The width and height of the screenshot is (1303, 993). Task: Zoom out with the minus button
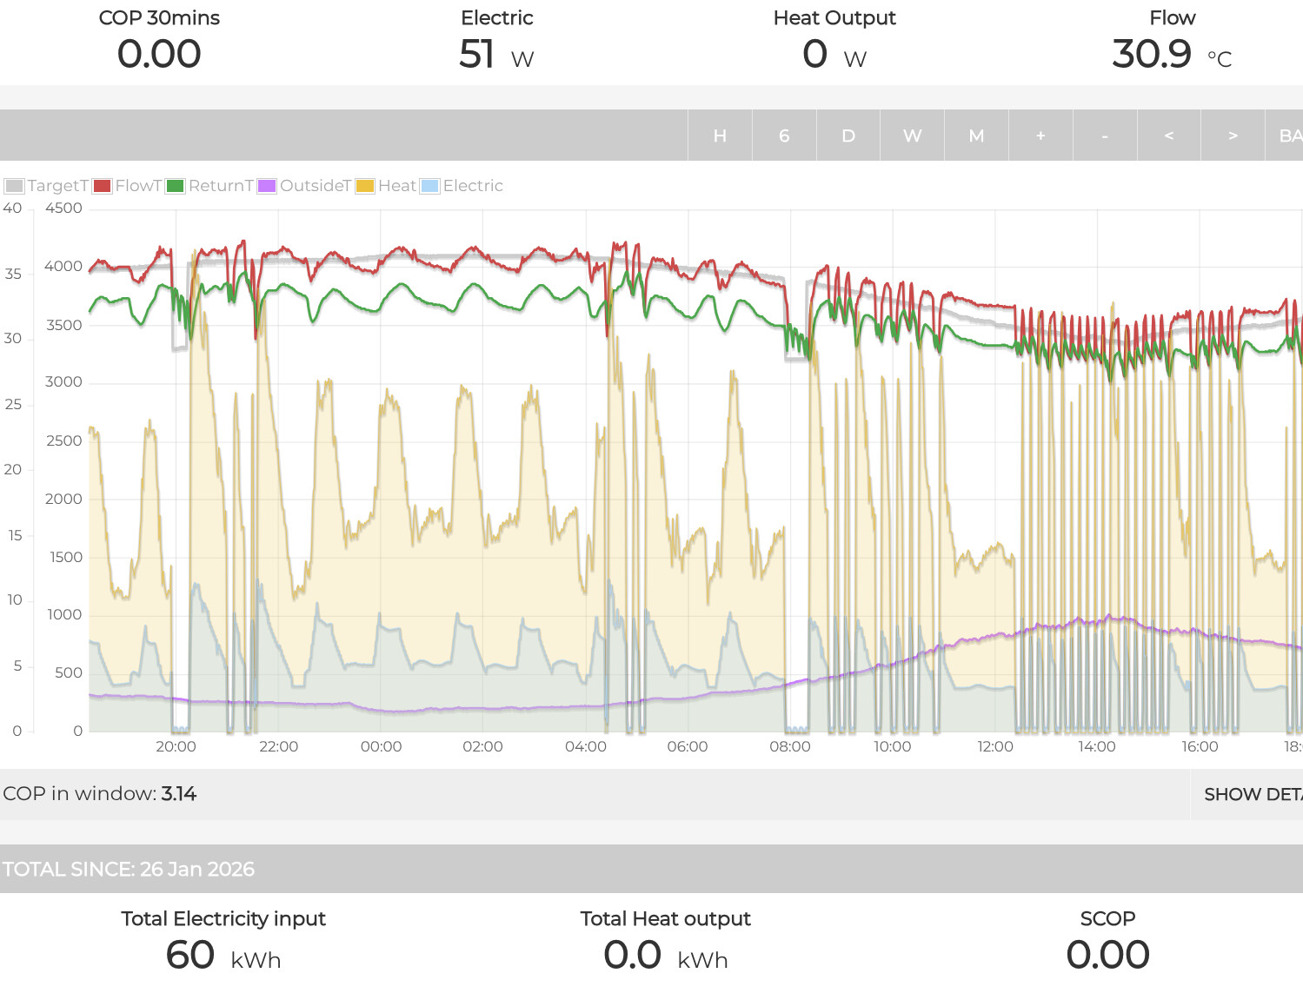(x=1105, y=136)
